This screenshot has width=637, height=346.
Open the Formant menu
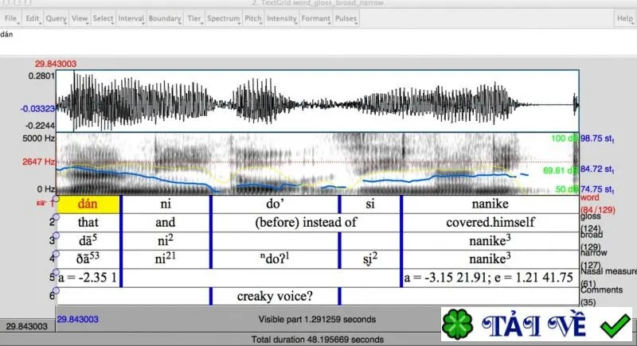pos(316,18)
